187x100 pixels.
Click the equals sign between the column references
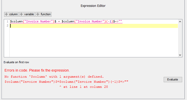(59, 22)
